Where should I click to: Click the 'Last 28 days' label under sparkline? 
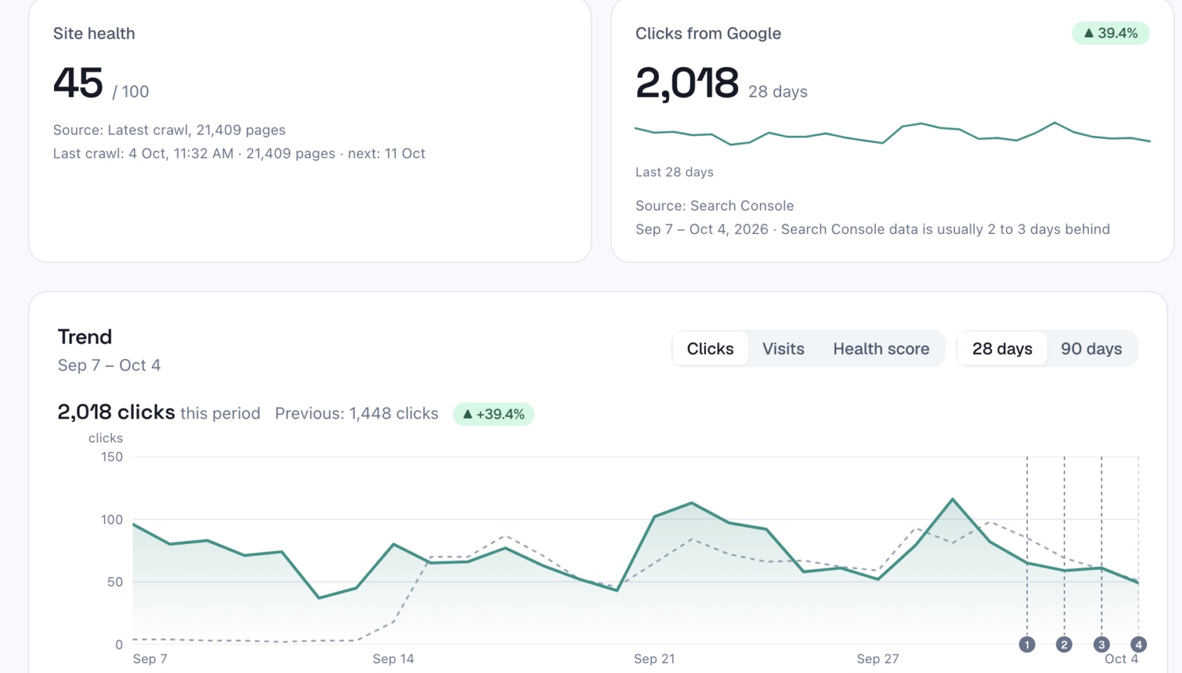(674, 172)
